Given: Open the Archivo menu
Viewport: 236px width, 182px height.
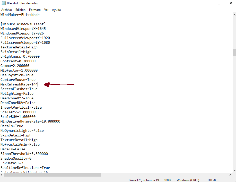Looking at the screenshot, I should [x=6, y=10].
